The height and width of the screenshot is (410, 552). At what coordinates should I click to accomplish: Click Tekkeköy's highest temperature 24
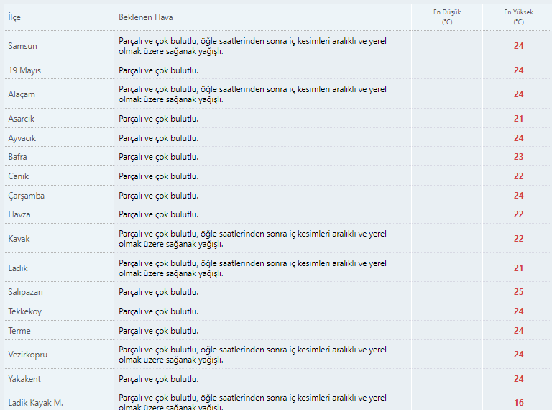coord(518,311)
